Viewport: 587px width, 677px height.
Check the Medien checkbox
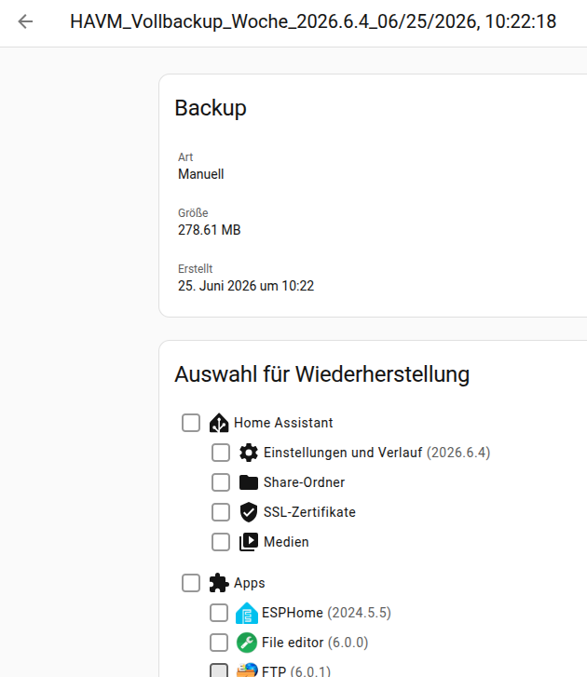tap(221, 542)
